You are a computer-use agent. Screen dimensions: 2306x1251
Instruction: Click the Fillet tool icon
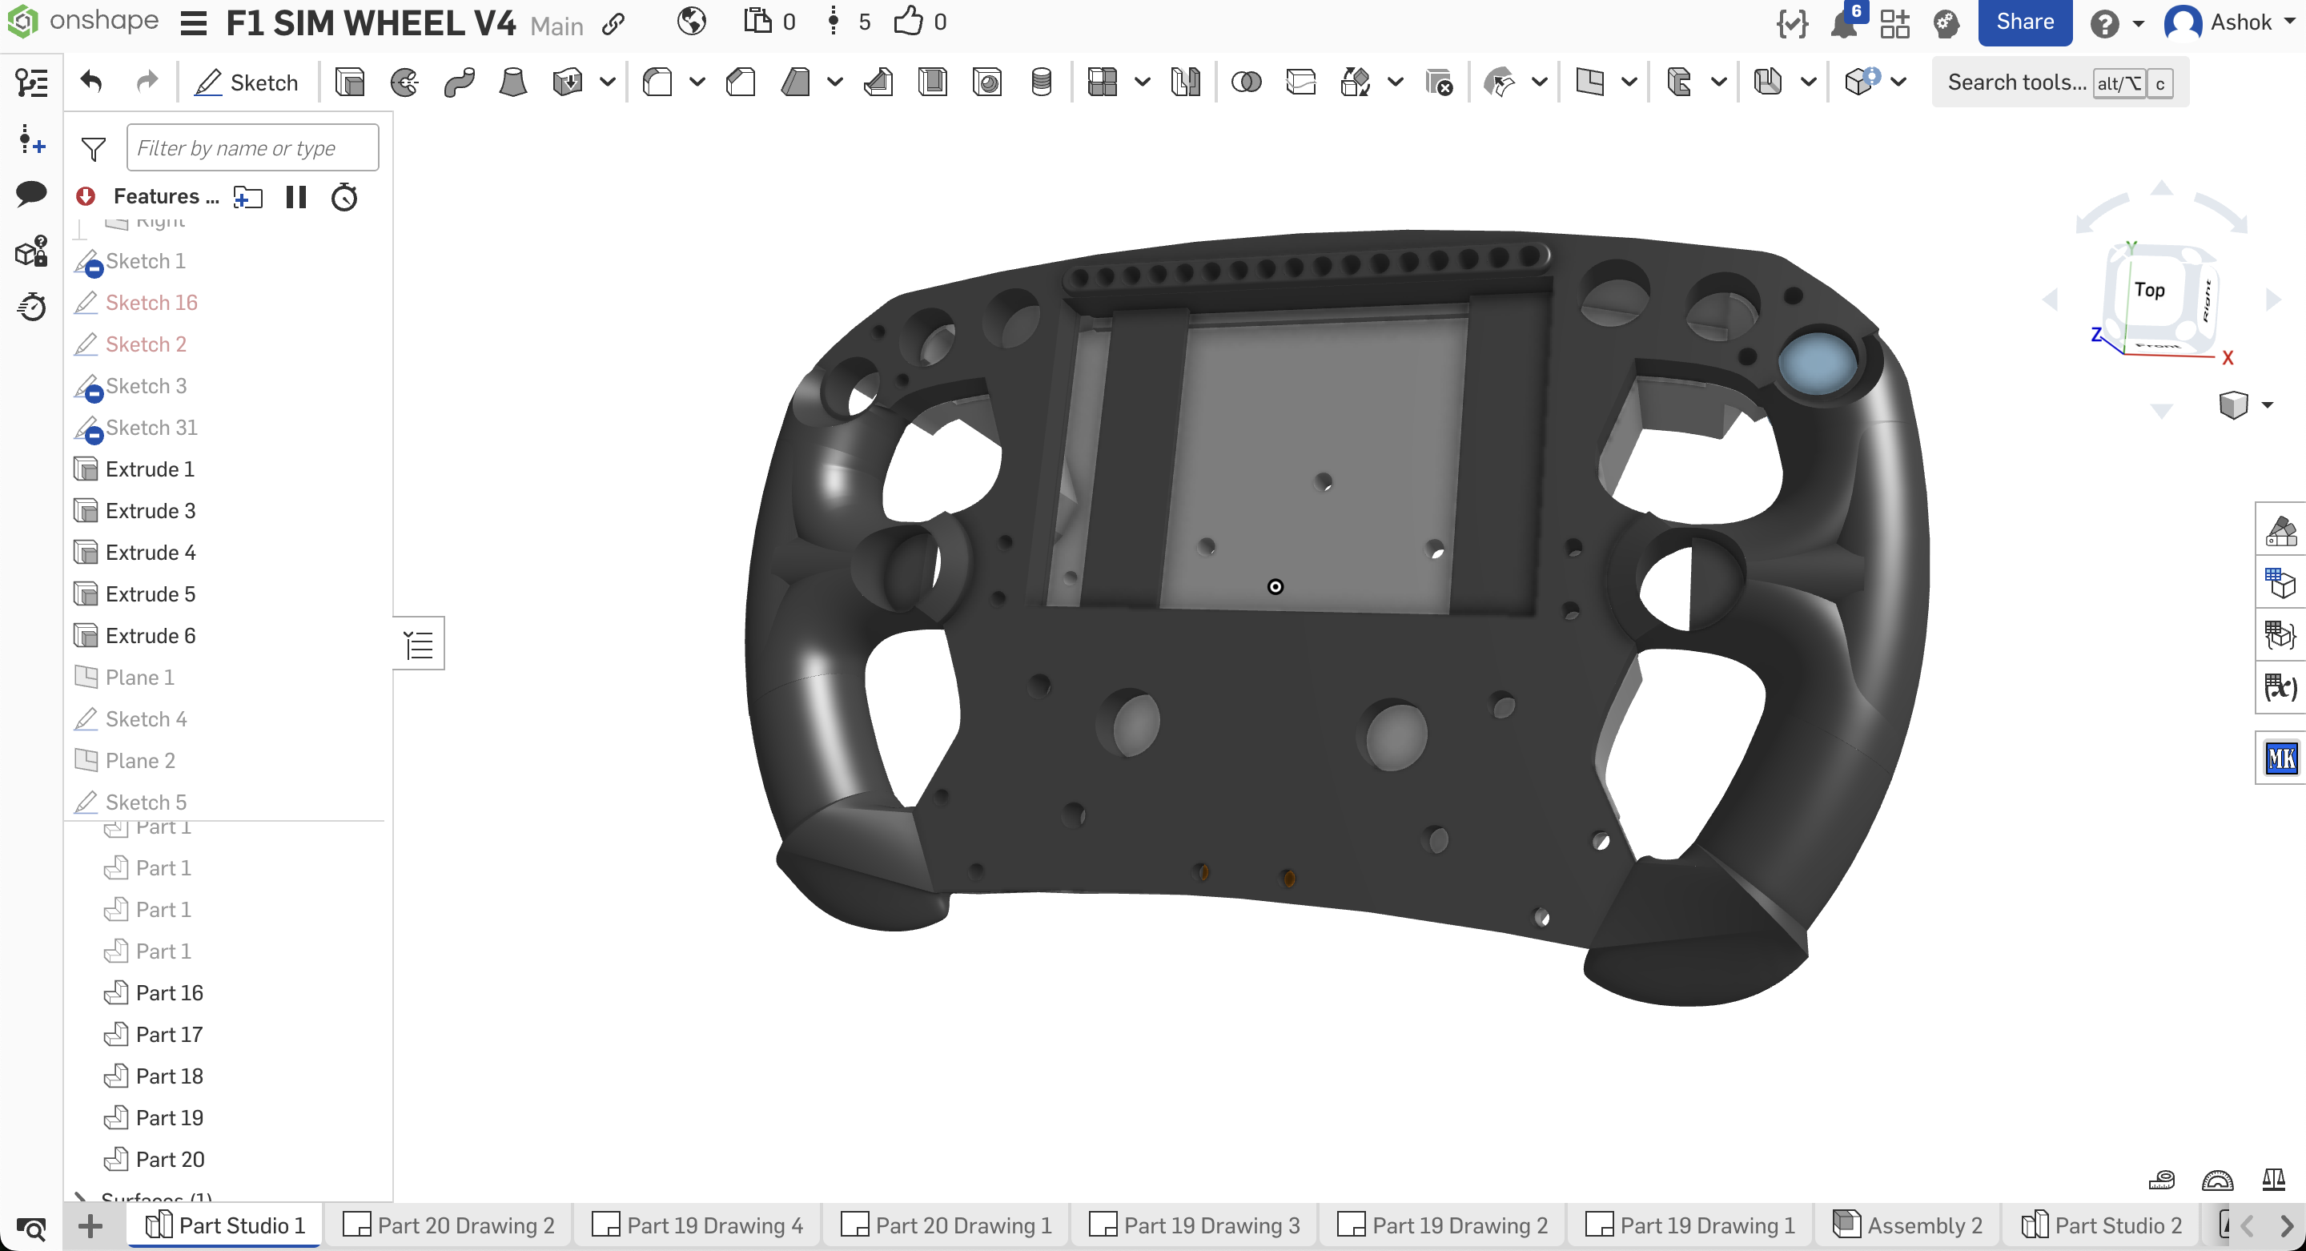pyautogui.click(x=658, y=82)
